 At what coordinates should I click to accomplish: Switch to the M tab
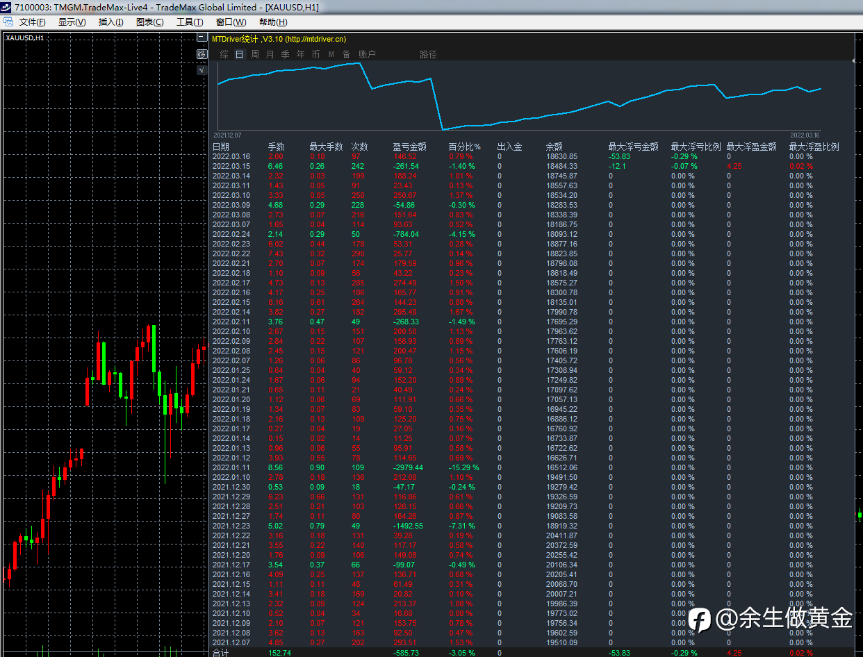click(331, 54)
